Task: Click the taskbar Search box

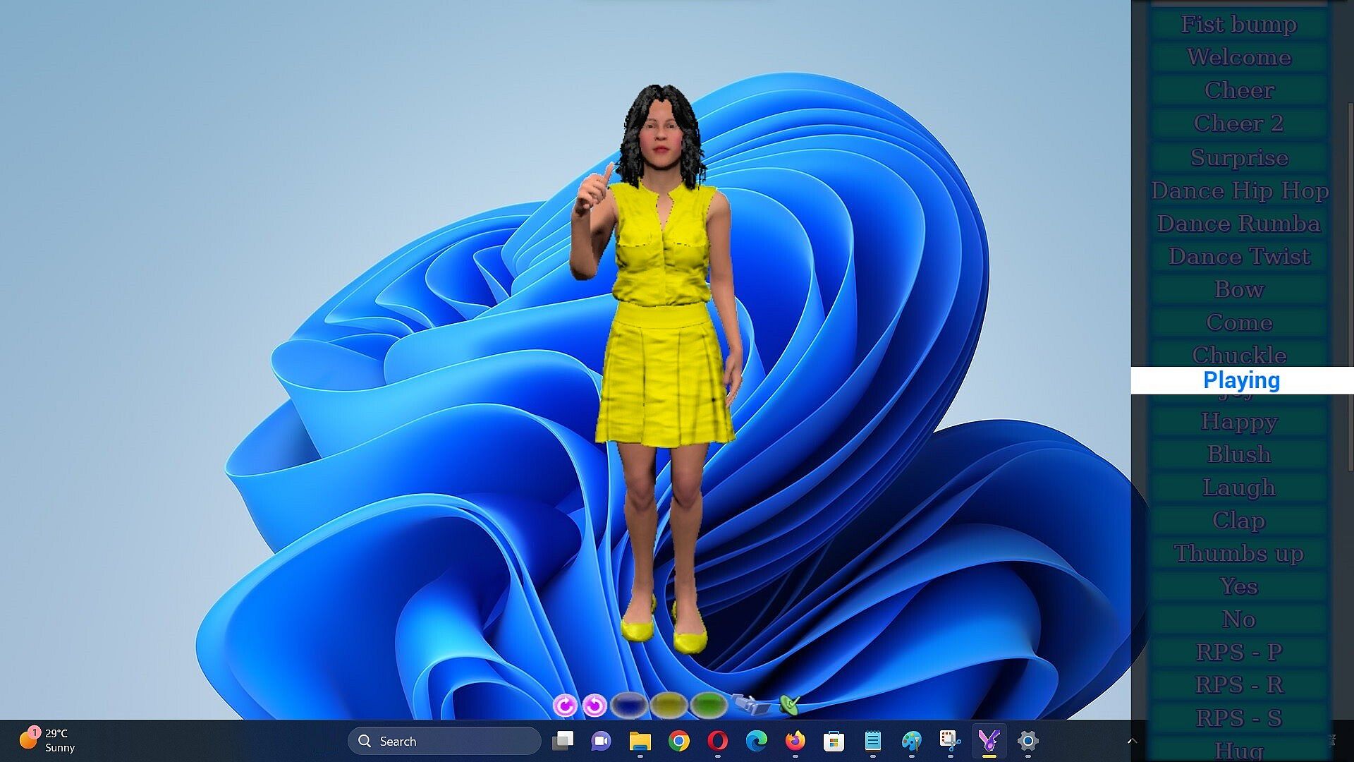Action: click(x=444, y=741)
